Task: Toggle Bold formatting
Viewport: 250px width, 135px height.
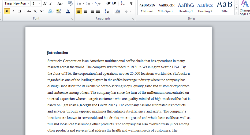Action: (7, 11)
